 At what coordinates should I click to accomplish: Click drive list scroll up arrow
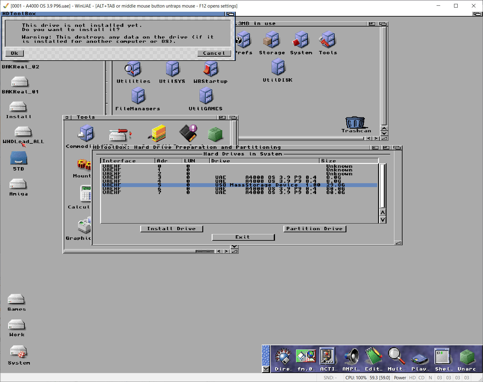[x=383, y=212]
